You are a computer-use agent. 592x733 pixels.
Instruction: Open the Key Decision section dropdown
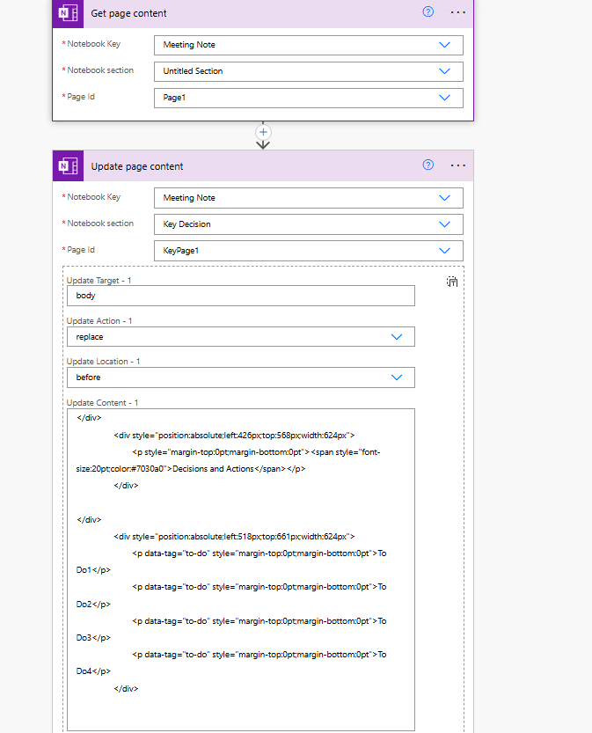[x=444, y=224]
